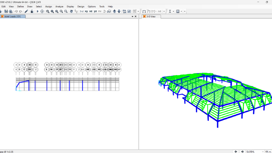Switch to the xz plane view
The height and width of the screenshot is (153, 272).
pos(91,11)
